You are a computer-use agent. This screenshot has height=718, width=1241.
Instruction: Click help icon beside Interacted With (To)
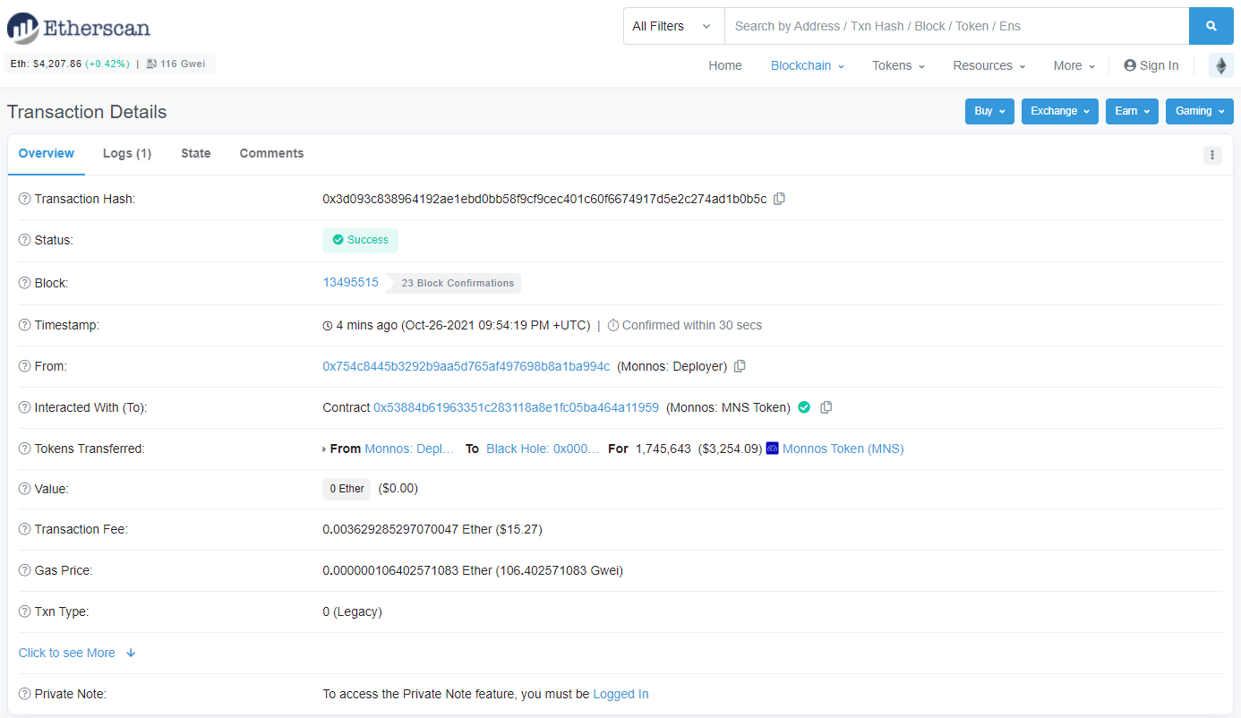click(25, 407)
